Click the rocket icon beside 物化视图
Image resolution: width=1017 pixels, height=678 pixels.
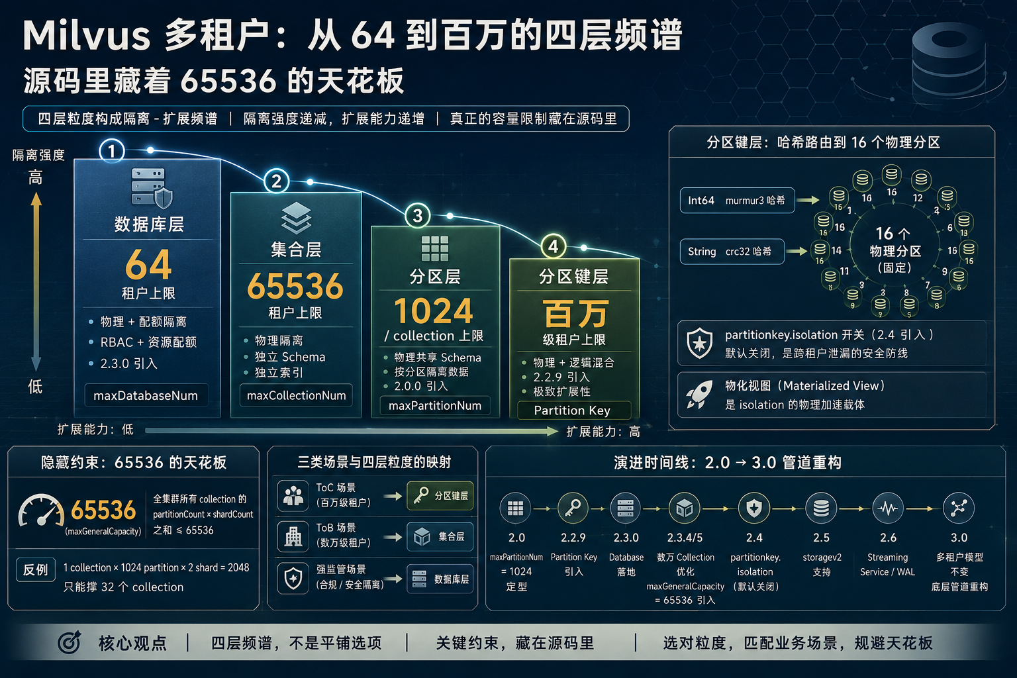(699, 395)
